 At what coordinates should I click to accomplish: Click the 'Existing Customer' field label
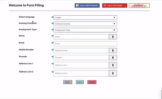(x=28, y=23)
